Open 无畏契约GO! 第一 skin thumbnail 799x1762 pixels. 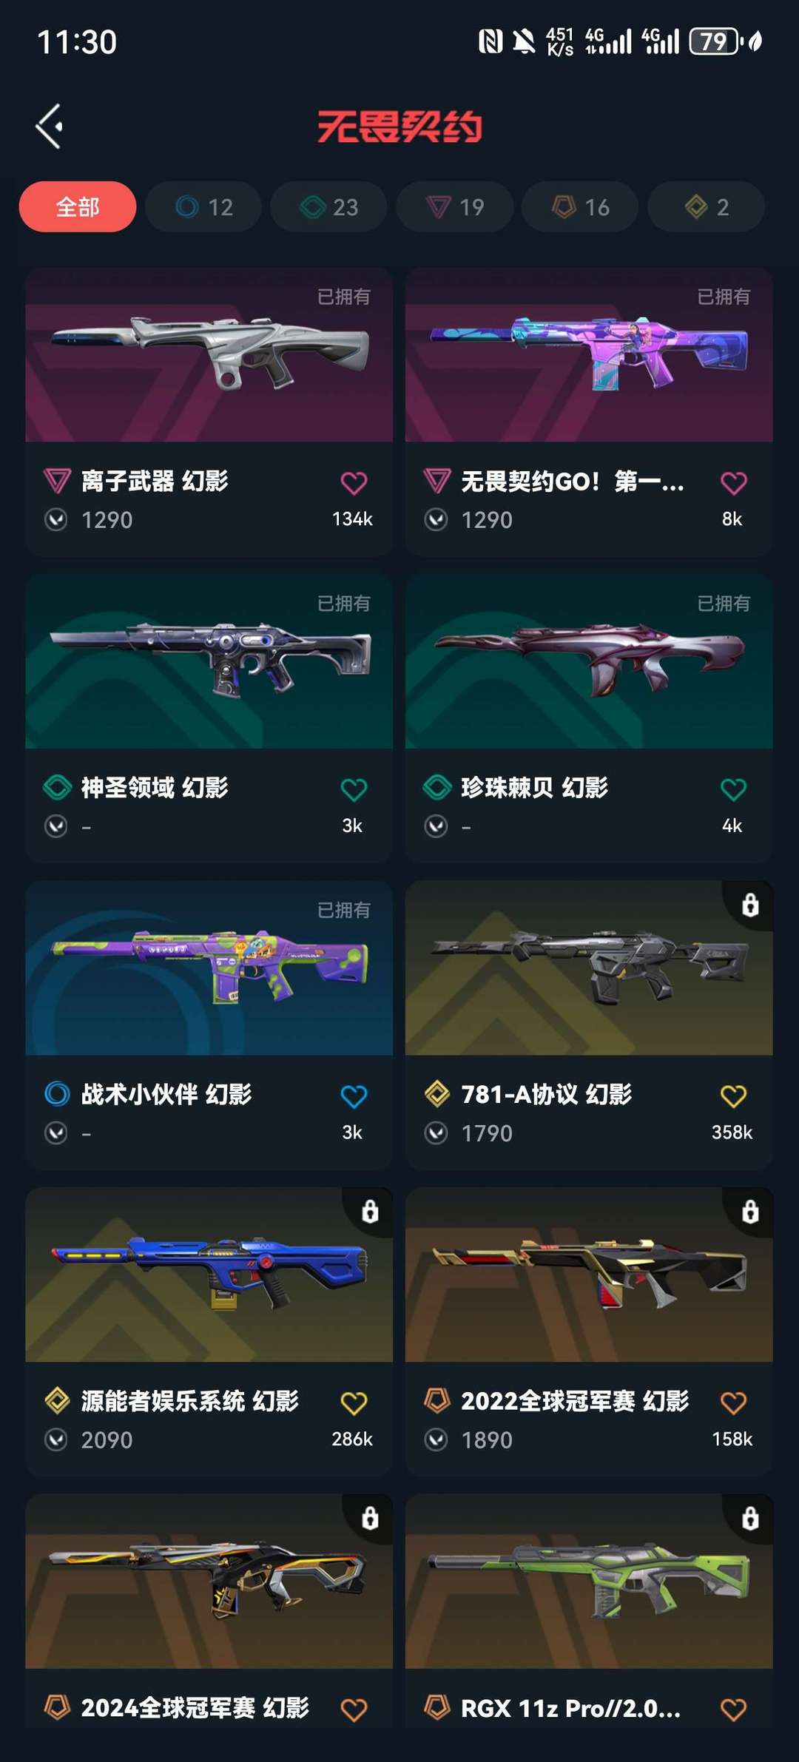(589, 355)
